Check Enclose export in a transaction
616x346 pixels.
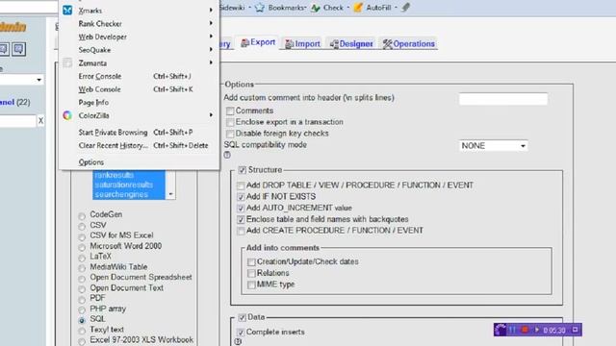tap(230, 122)
